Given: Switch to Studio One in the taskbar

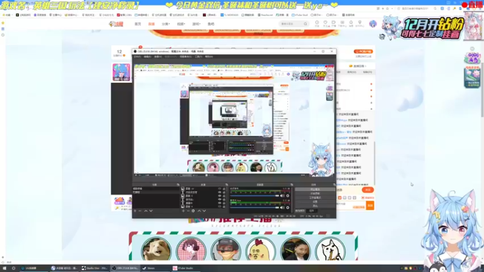Looking at the screenshot, I should (94, 268).
